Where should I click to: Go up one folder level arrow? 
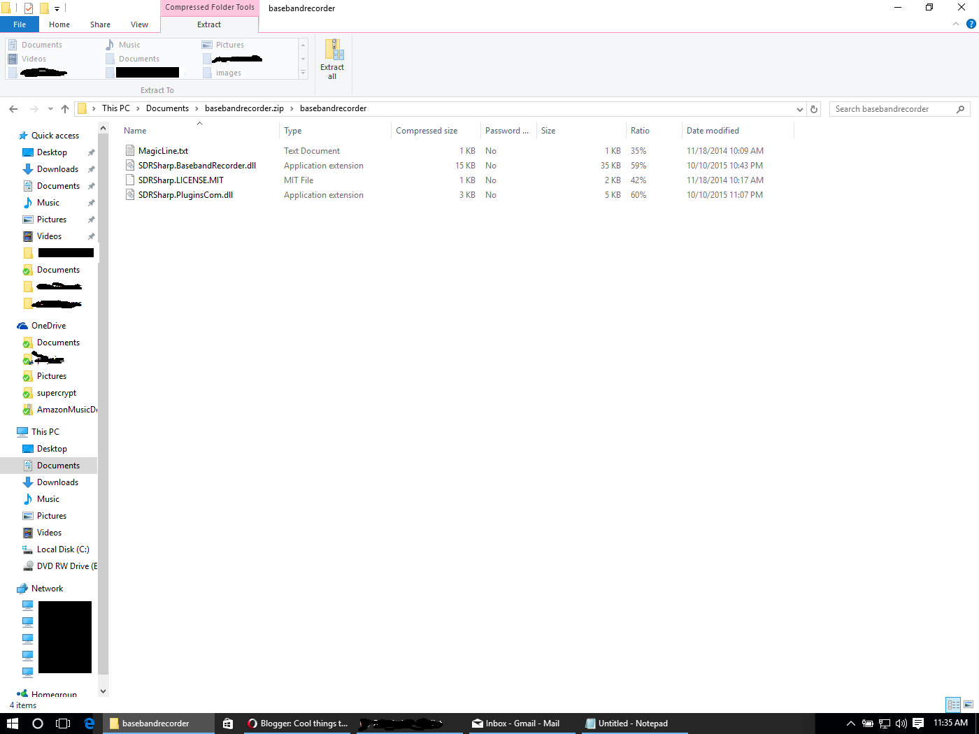click(65, 109)
